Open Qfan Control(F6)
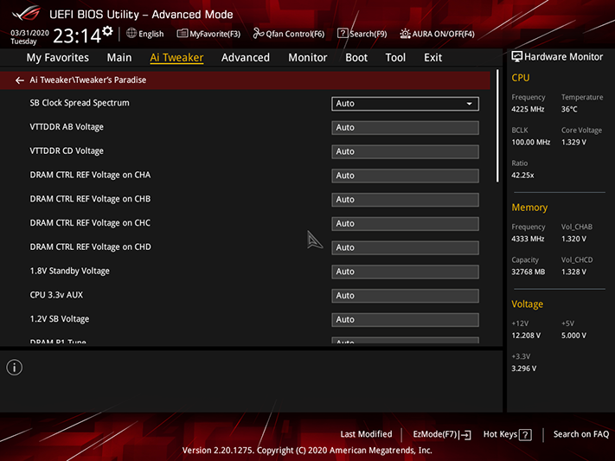The height and width of the screenshot is (461, 615). [x=289, y=34]
